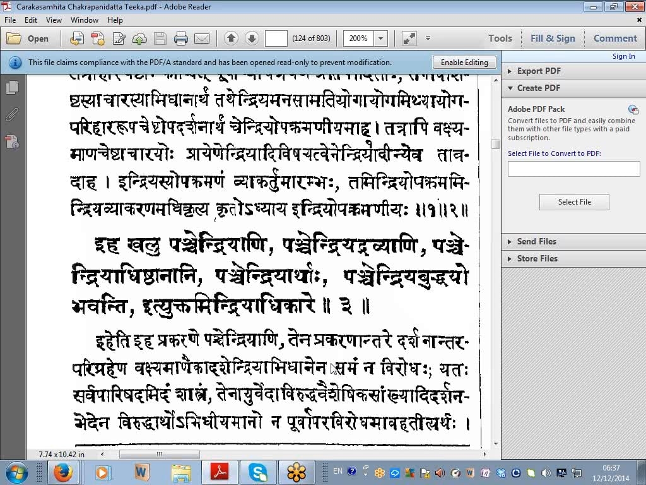Click the Enable Editing button

(464, 63)
